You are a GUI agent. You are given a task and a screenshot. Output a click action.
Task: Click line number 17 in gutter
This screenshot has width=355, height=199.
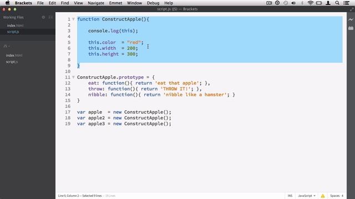pyautogui.click(x=68, y=112)
